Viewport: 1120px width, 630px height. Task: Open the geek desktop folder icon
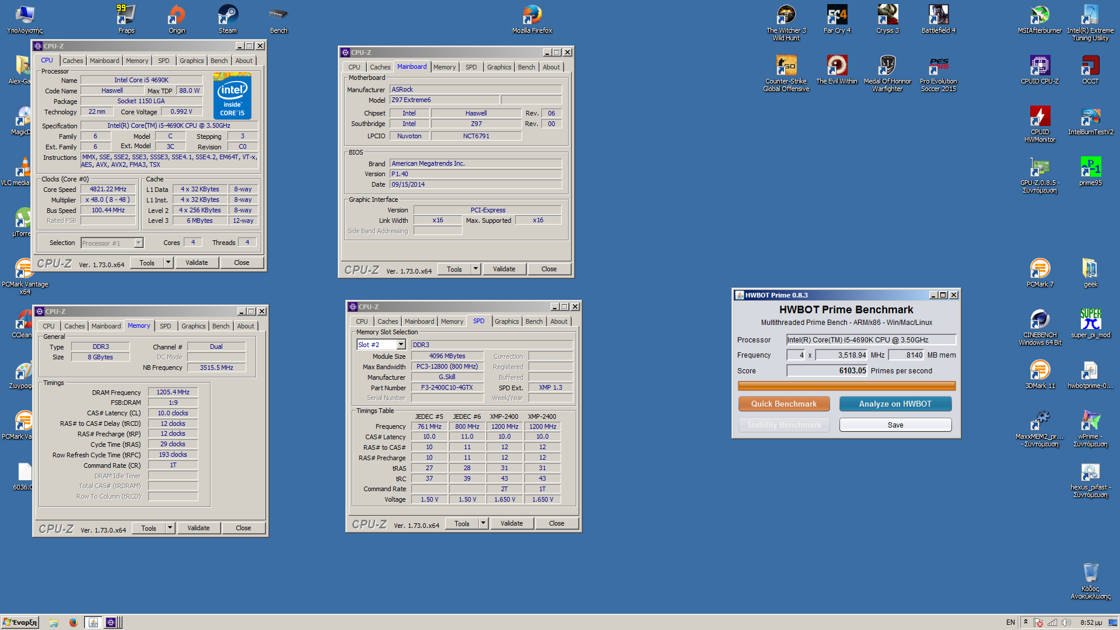1091,272
